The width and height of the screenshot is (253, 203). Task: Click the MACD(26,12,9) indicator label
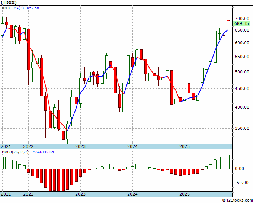[x=15, y=152]
